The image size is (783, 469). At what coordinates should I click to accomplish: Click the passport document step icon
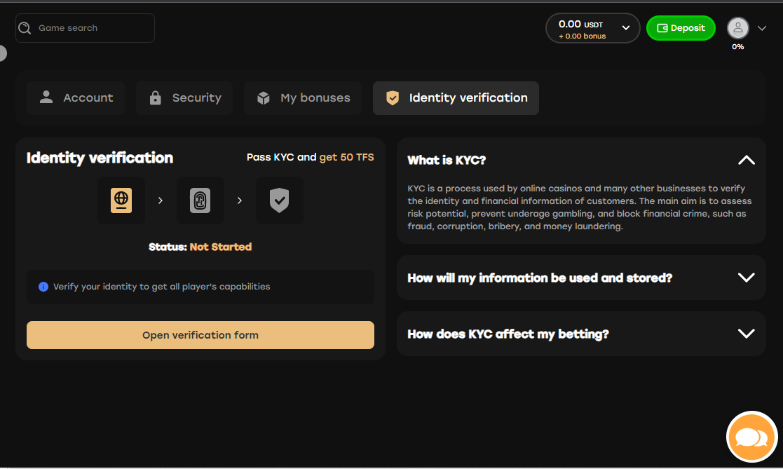(x=121, y=200)
